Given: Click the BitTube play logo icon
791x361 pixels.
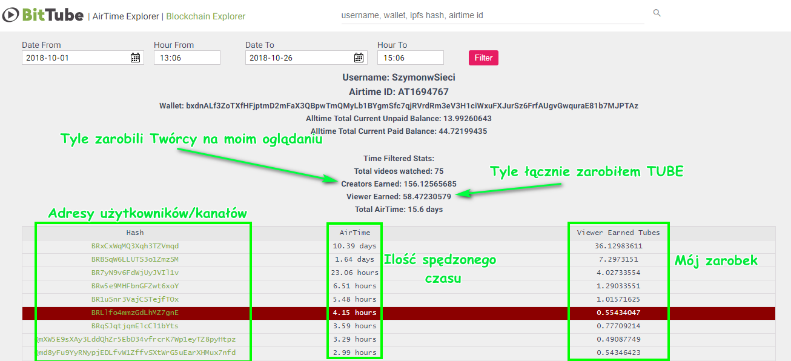Looking at the screenshot, I should [11, 15].
